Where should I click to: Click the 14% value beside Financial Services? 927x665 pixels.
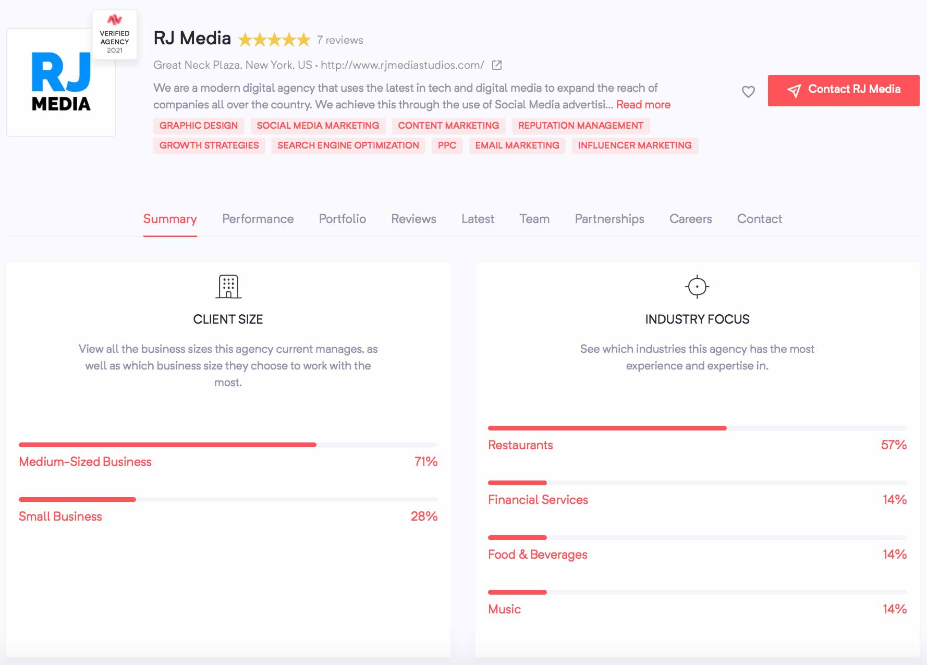click(x=895, y=500)
